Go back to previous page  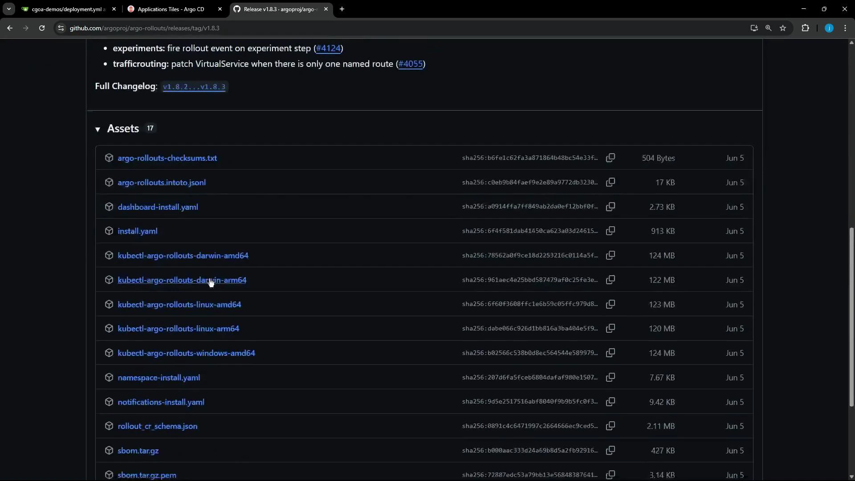[10, 28]
